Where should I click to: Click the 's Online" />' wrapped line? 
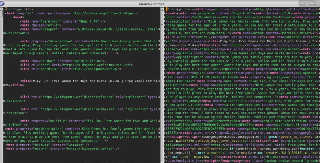tap(16, 125)
